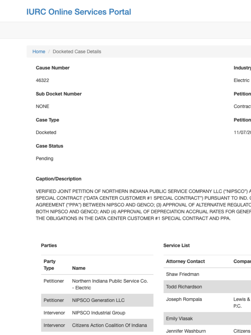Select the sub docket value NONE
The width and height of the screenshot is (251, 335).
pos(43,106)
